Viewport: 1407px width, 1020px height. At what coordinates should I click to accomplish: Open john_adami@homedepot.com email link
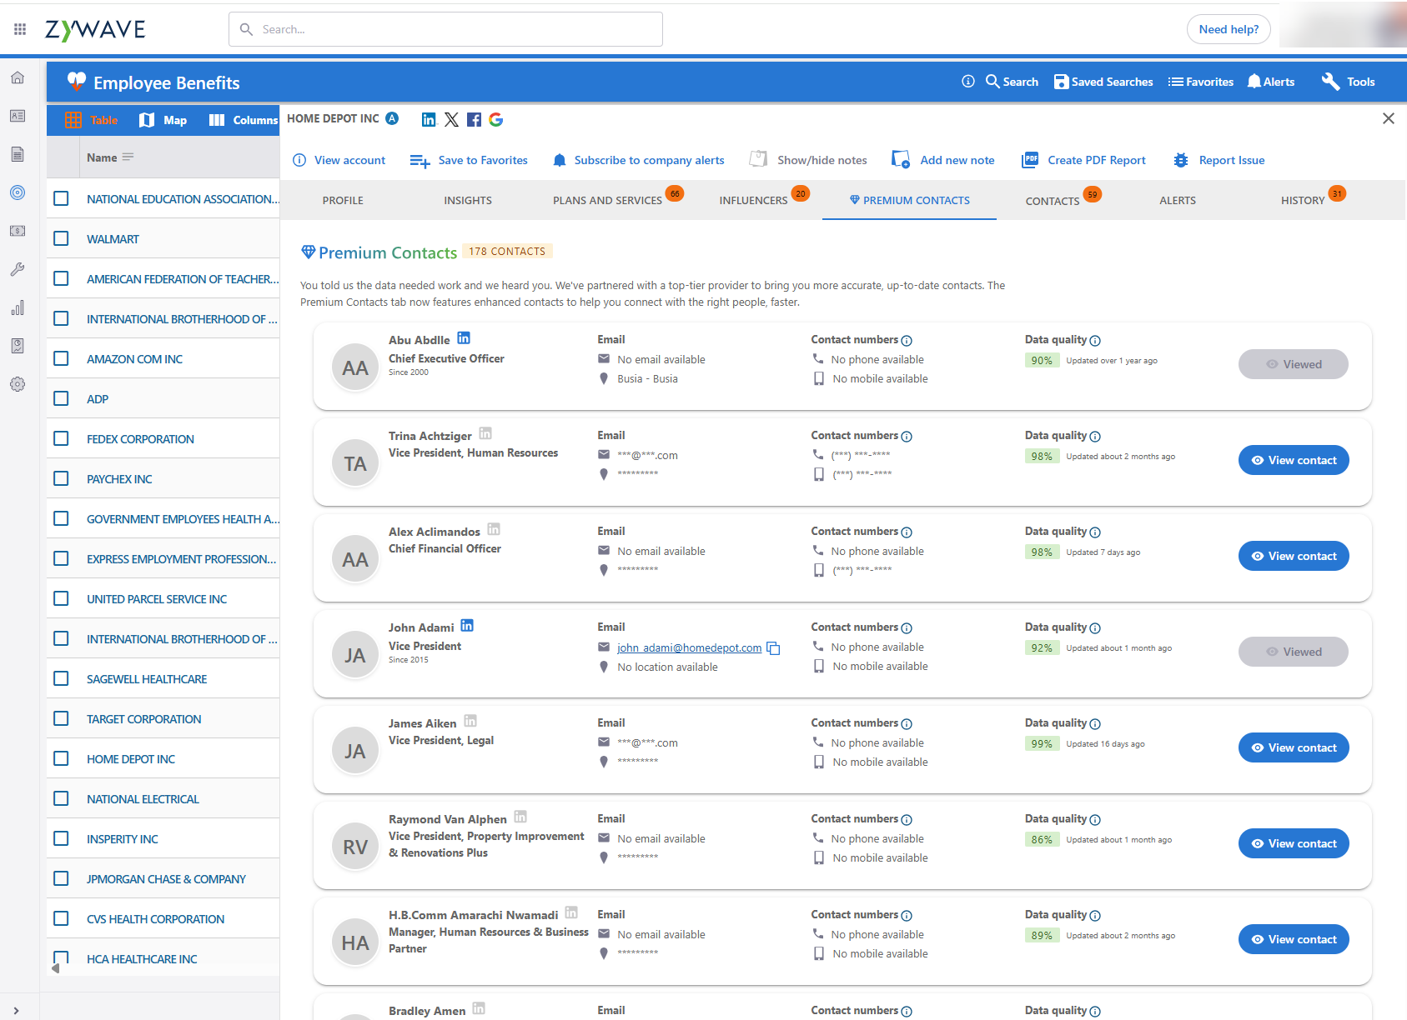pyautogui.click(x=689, y=647)
